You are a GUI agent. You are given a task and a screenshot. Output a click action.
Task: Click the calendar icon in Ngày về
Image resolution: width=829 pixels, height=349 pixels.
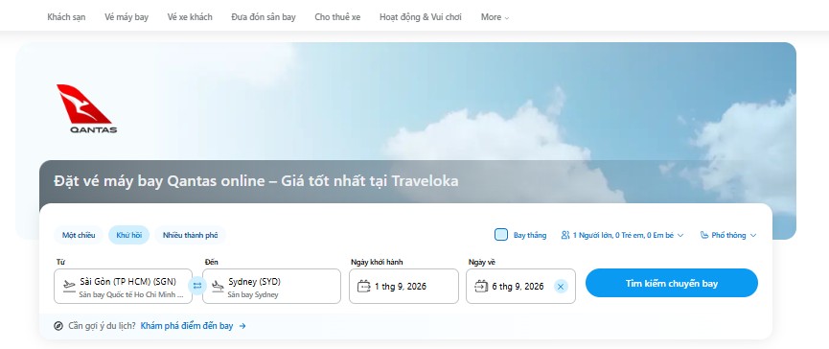click(x=481, y=287)
